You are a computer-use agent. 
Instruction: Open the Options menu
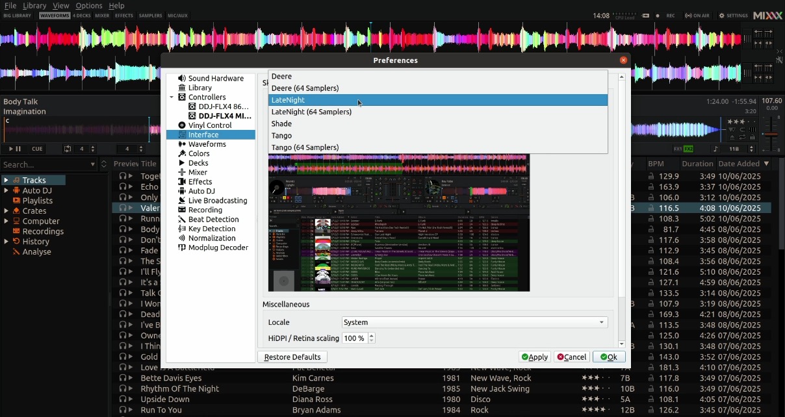click(89, 6)
